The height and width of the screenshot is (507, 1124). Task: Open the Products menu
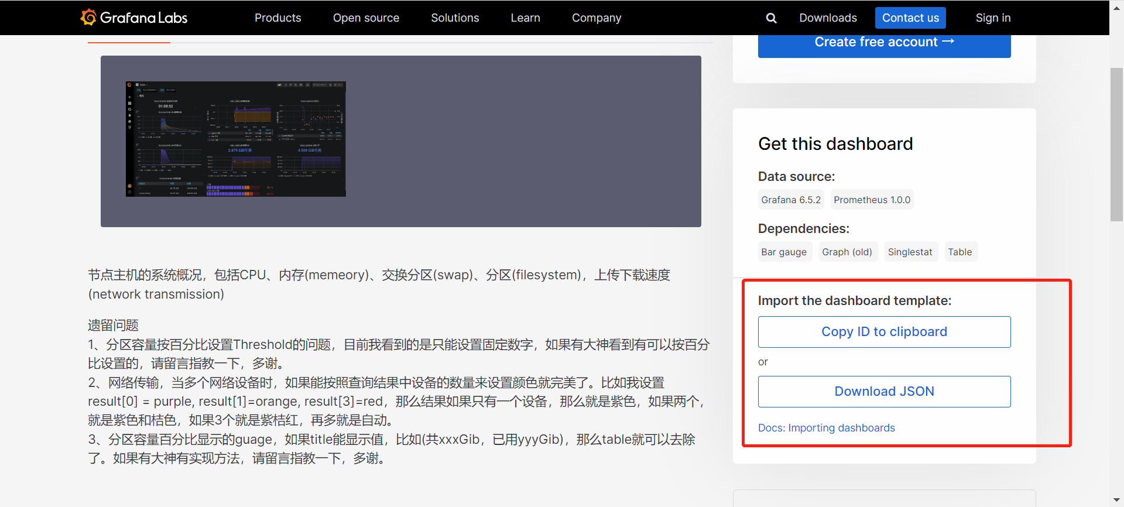277,18
